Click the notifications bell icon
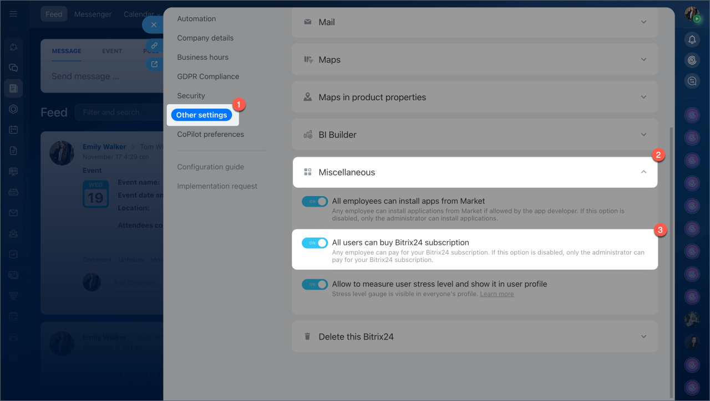The image size is (710, 401). point(692,39)
